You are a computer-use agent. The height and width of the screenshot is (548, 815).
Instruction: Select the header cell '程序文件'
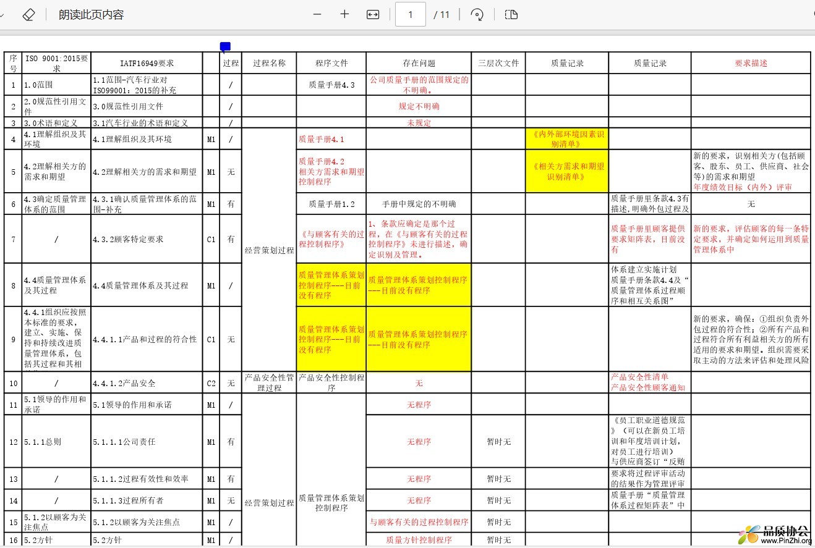point(331,63)
